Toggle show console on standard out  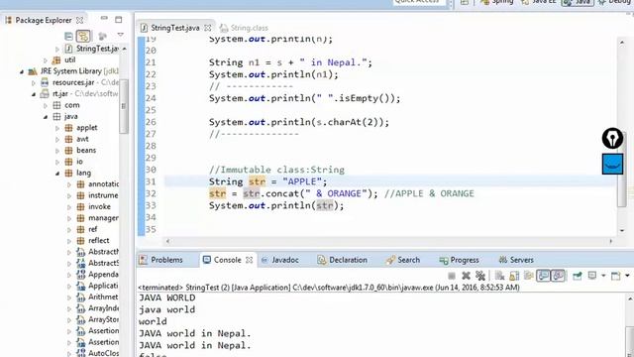tap(544, 276)
